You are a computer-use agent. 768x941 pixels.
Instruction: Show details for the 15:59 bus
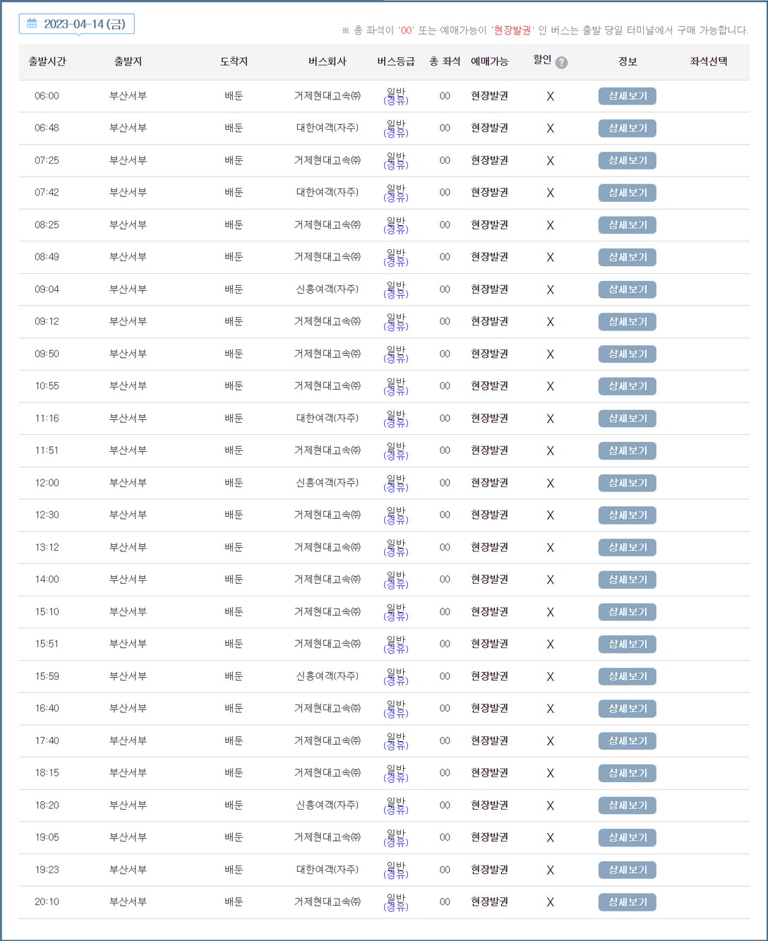click(627, 676)
